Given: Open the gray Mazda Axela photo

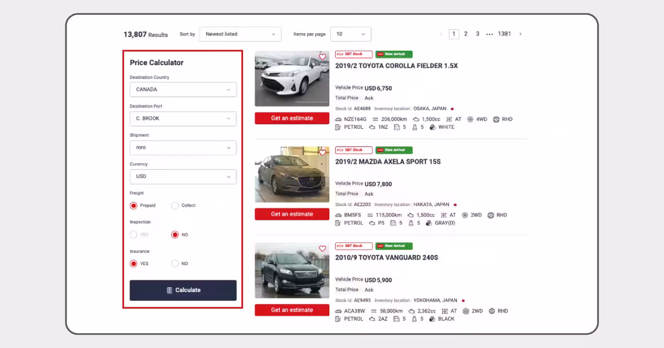Looking at the screenshot, I should coord(292,175).
